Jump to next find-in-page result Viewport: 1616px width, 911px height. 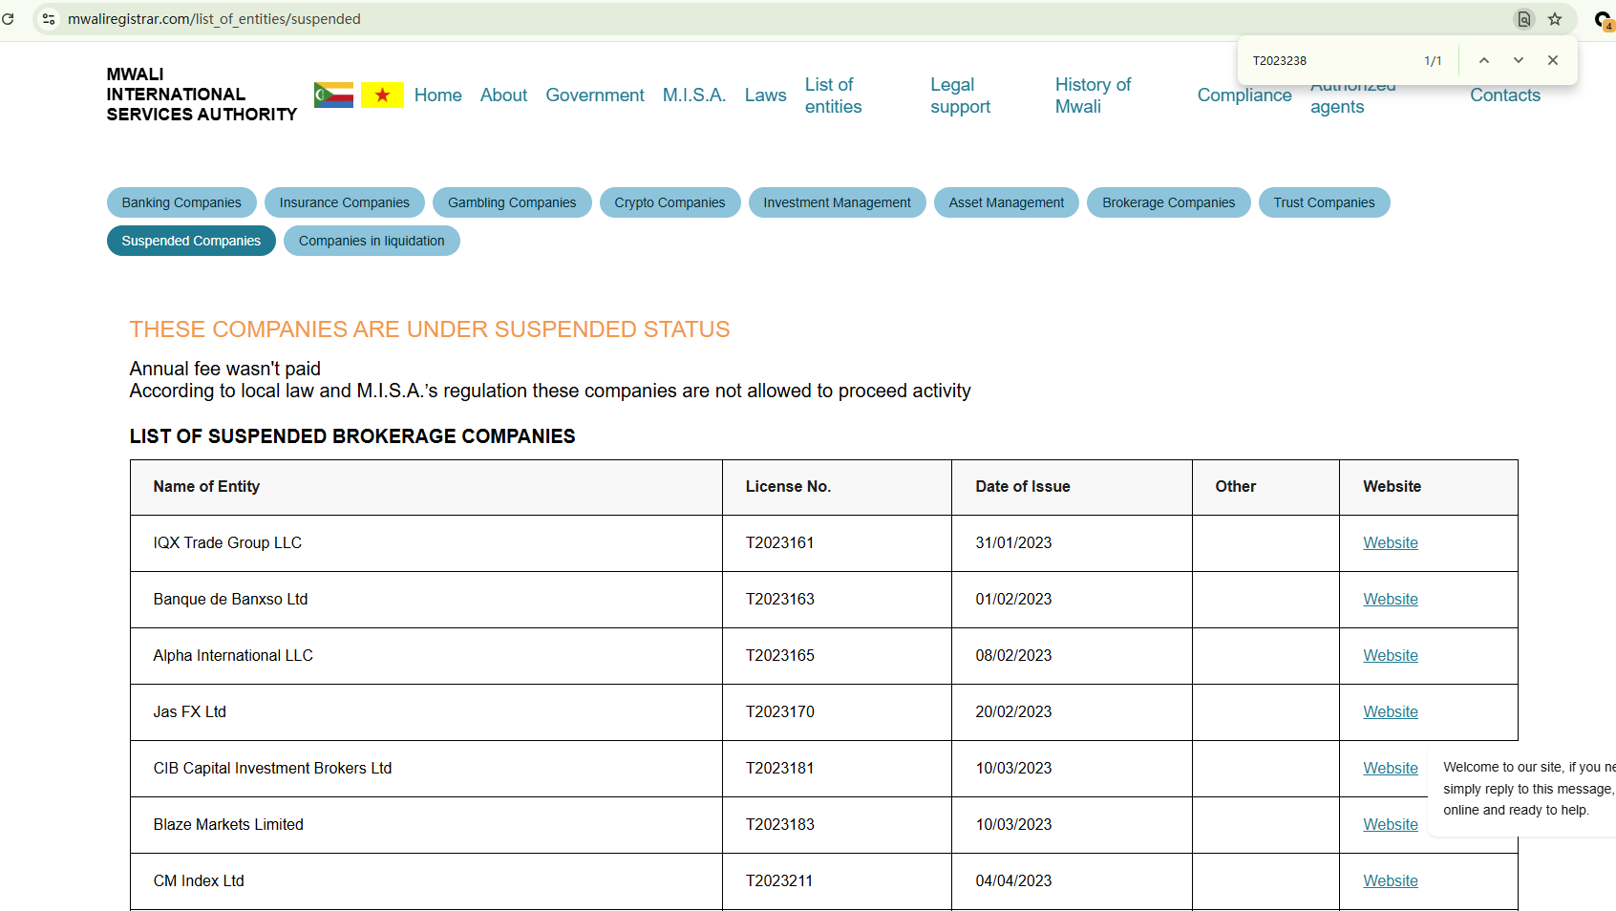tap(1519, 60)
